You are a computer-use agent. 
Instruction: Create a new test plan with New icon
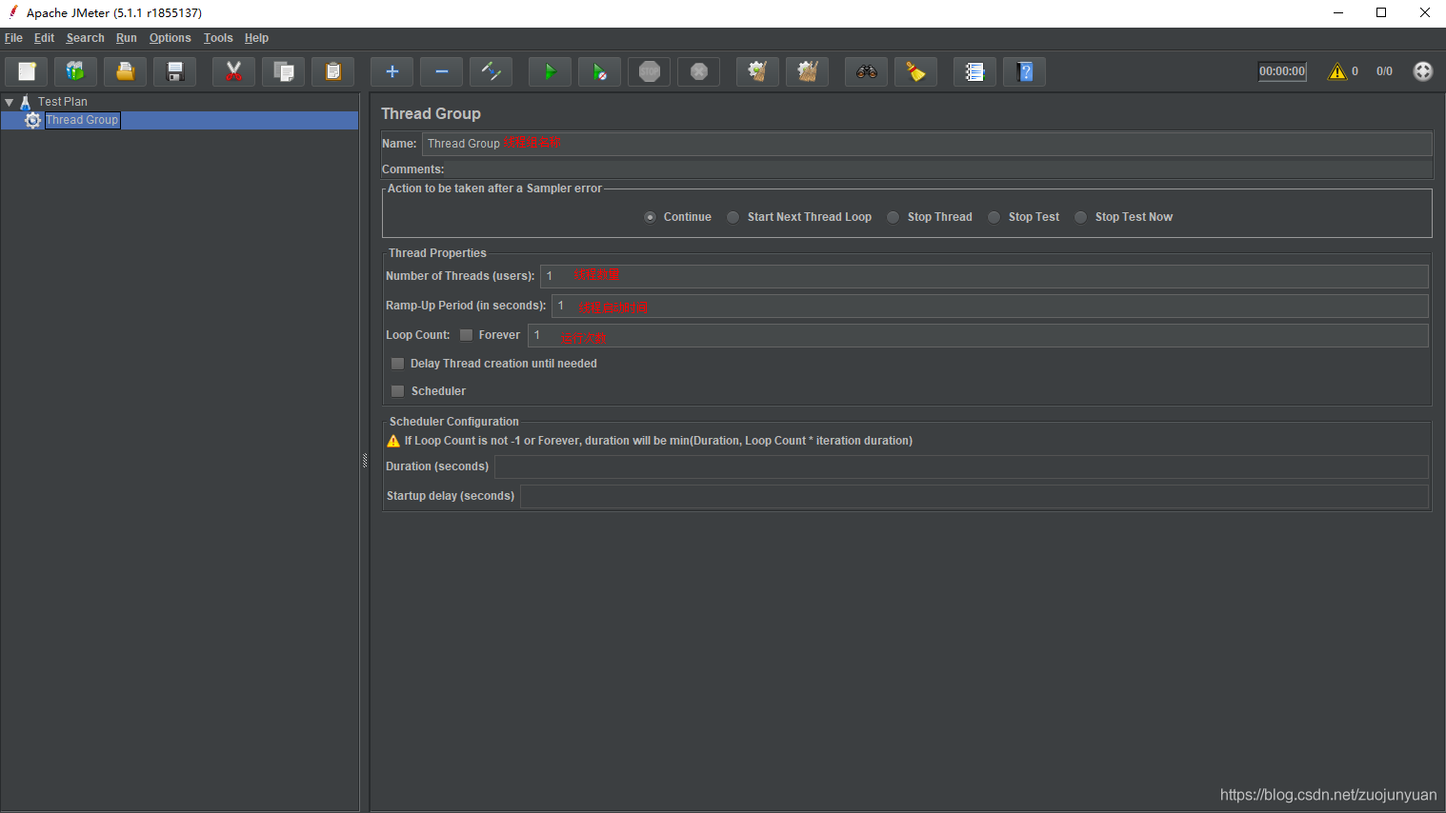(27, 71)
